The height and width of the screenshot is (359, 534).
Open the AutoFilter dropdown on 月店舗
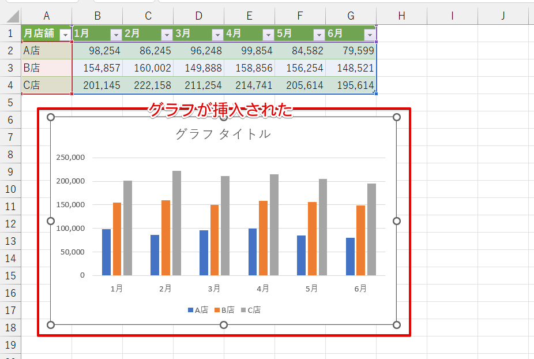point(65,33)
